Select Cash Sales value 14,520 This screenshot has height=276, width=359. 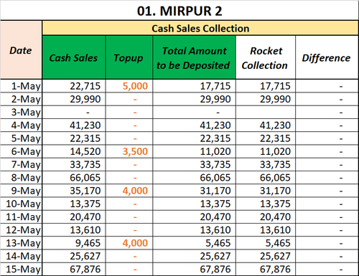74,151
